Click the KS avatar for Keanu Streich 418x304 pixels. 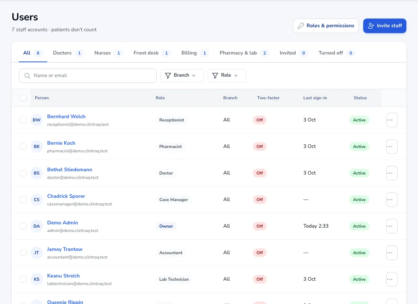click(37, 279)
